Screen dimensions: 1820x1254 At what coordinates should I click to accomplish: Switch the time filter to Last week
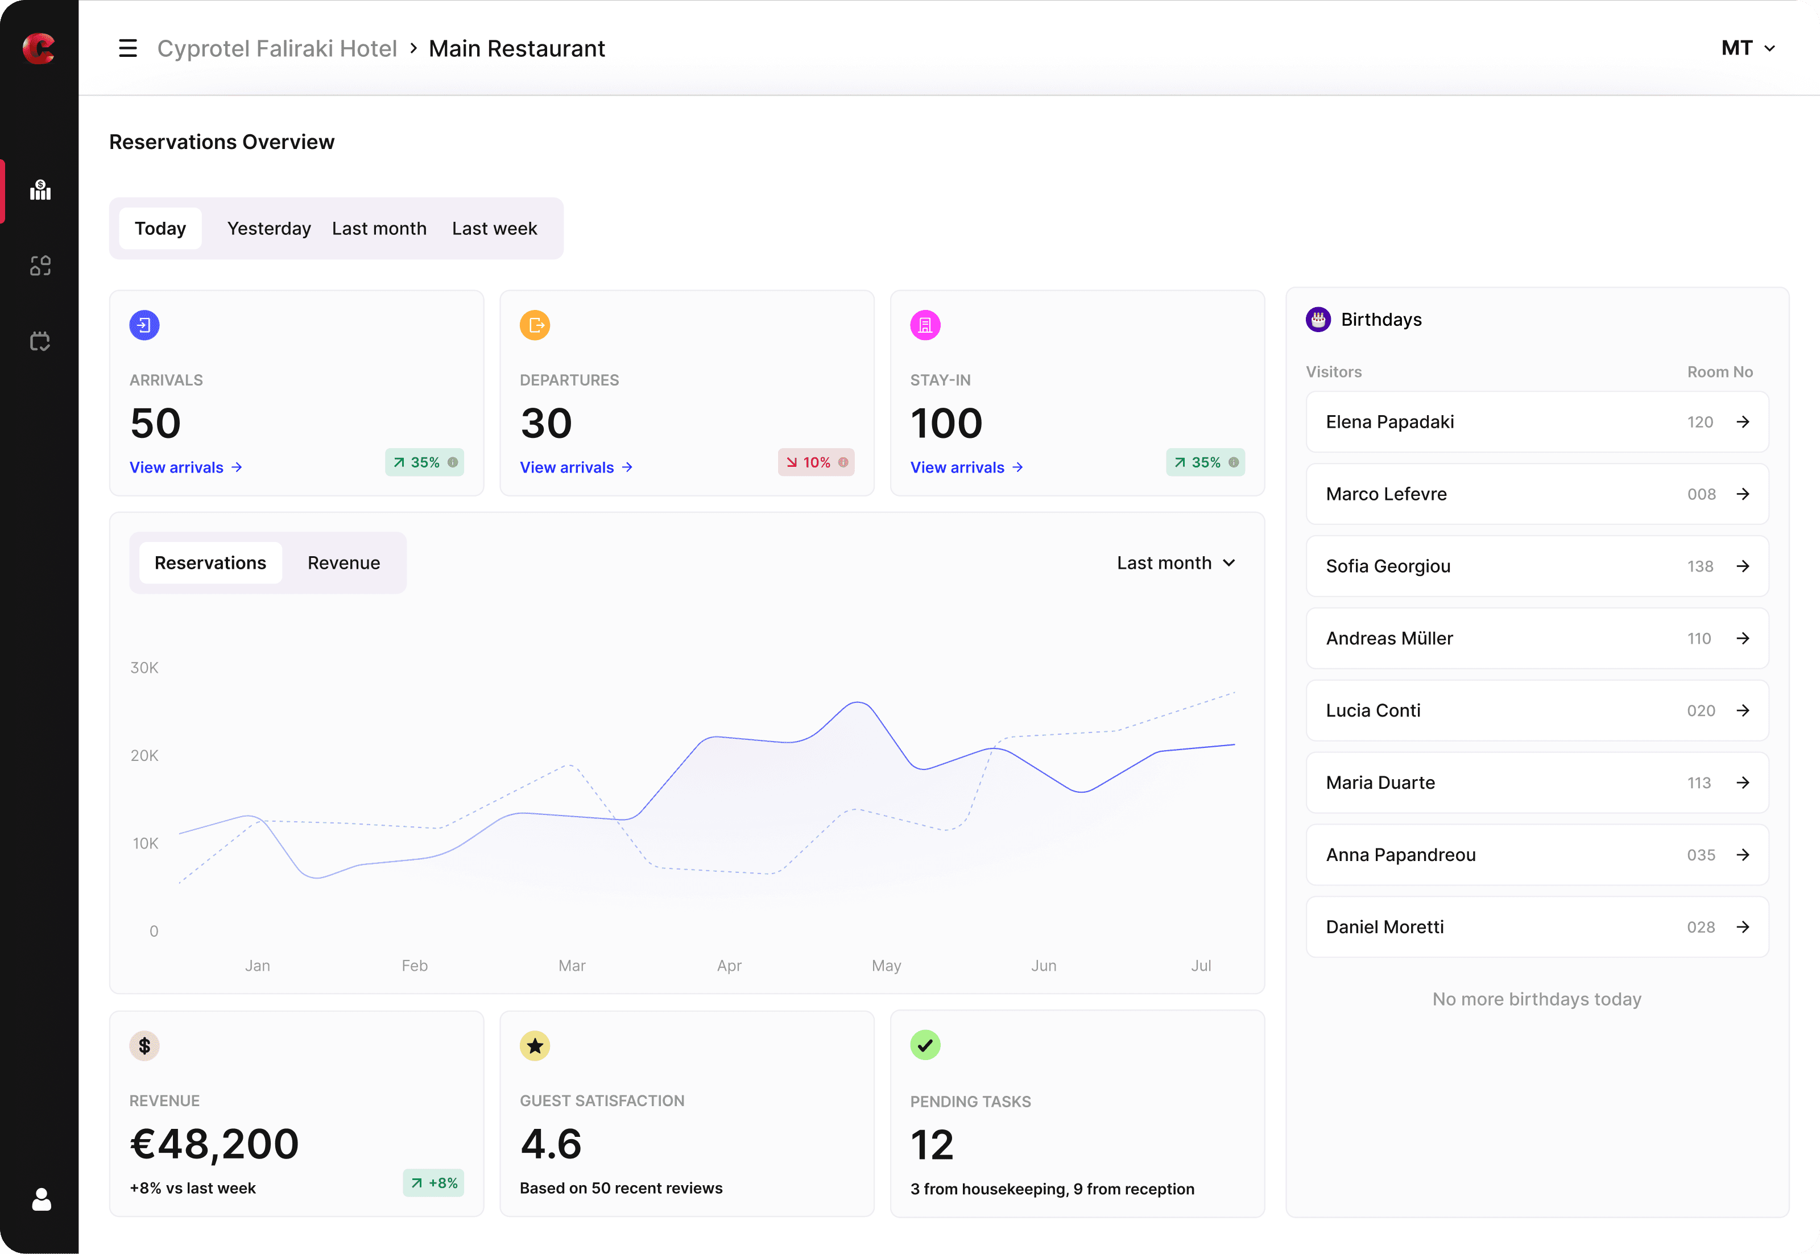pyautogui.click(x=494, y=228)
